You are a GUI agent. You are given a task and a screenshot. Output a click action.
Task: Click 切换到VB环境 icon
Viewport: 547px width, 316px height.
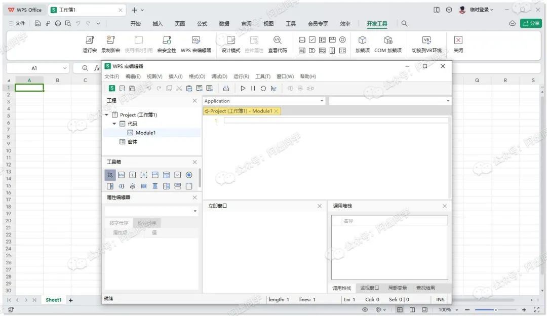tap(426, 41)
